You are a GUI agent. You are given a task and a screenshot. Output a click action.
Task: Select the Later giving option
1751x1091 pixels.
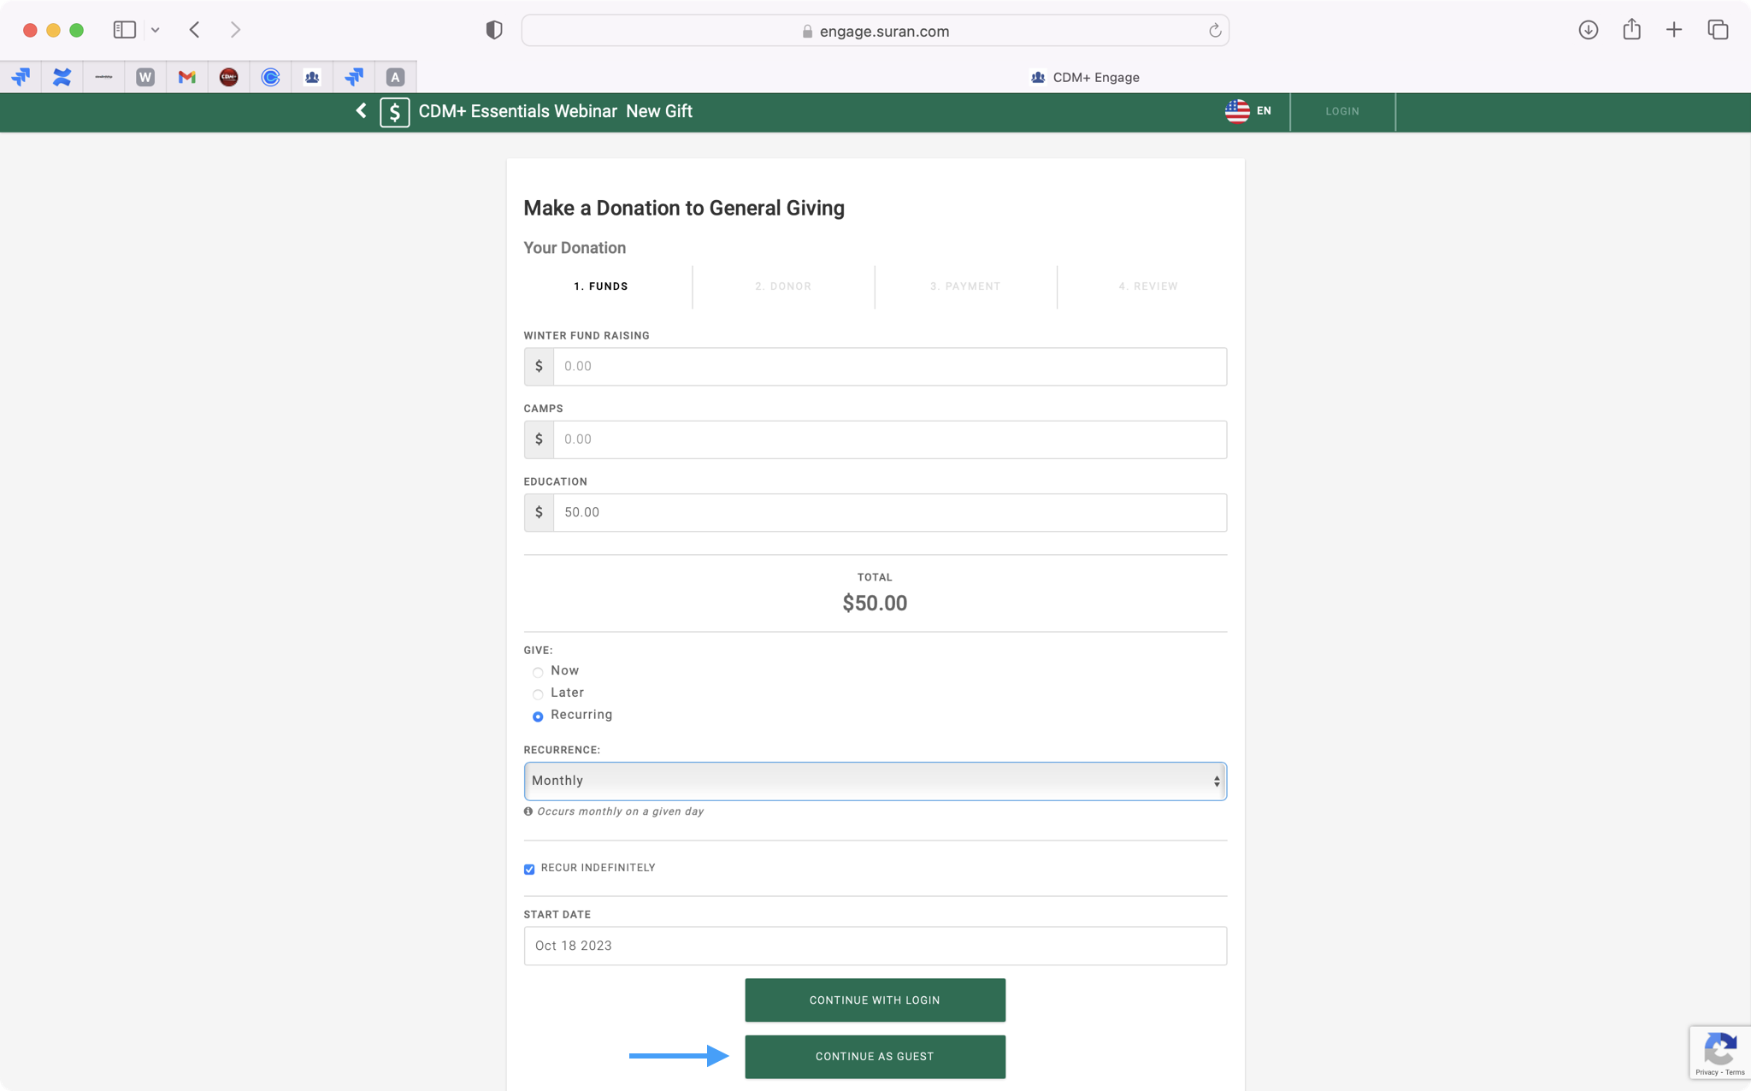pos(538,694)
